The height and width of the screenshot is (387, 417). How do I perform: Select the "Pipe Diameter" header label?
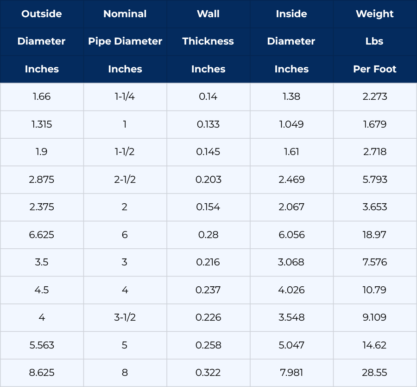click(x=125, y=41)
